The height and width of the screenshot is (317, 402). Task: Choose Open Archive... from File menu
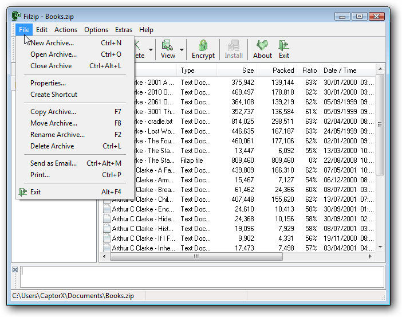76,54
